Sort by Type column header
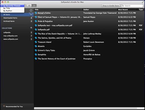145x110 pixels. [141, 9]
